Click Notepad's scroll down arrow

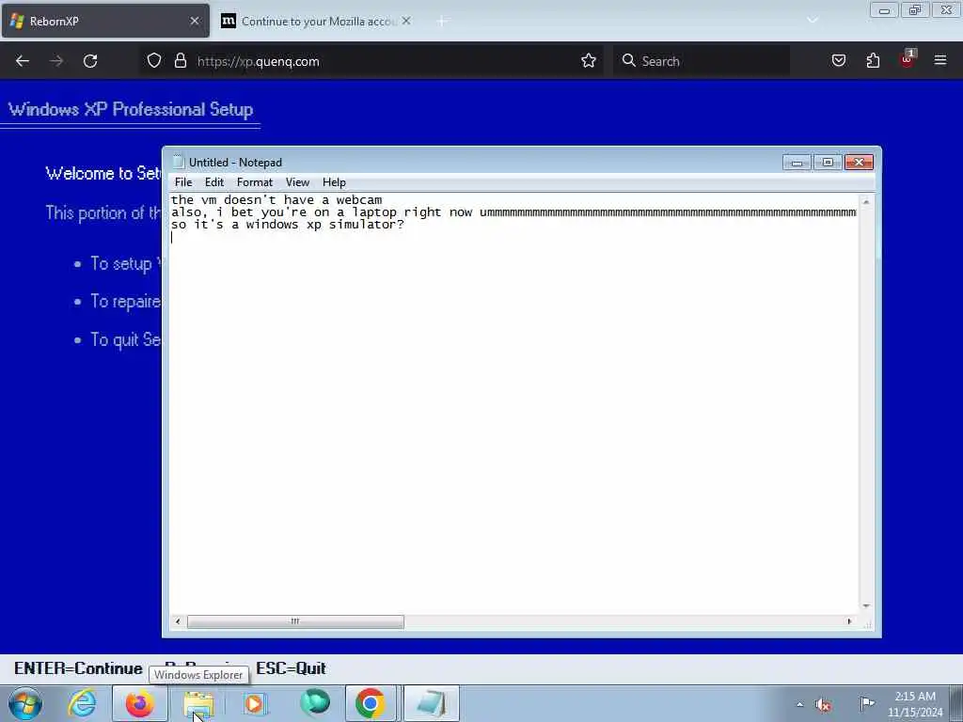(866, 606)
